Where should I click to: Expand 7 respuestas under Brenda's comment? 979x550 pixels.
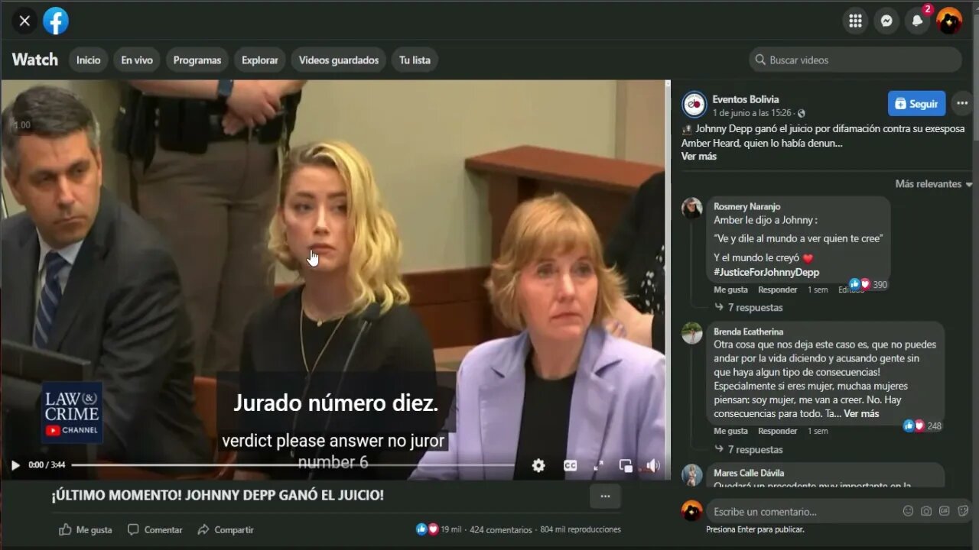(x=750, y=449)
